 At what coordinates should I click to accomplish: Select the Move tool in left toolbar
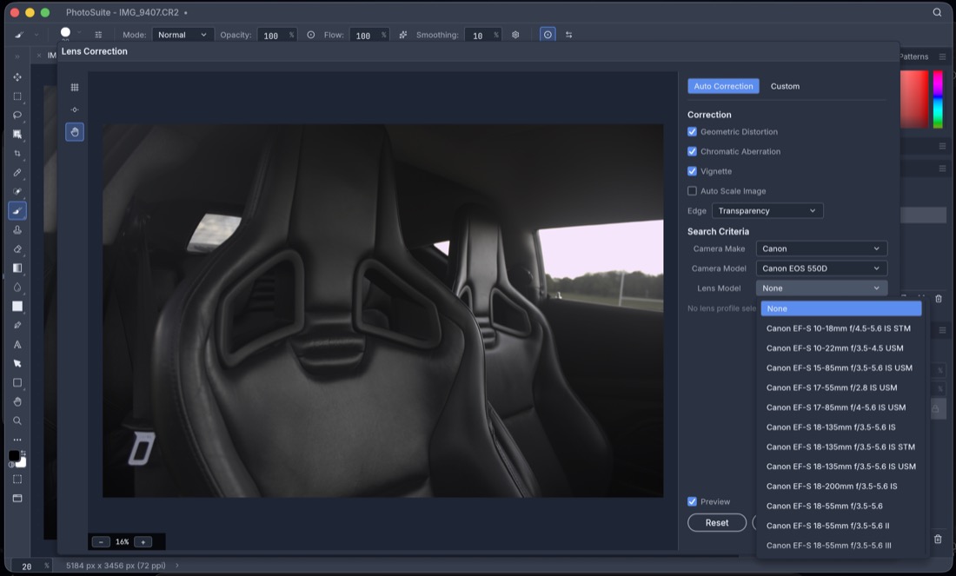pyautogui.click(x=17, y=76)
